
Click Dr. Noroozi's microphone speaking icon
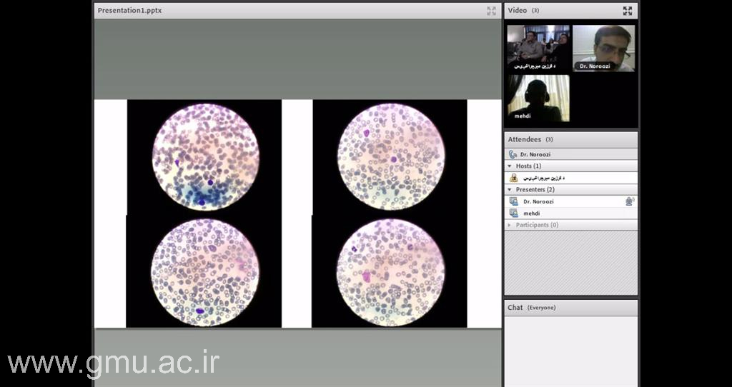(629, 201)
